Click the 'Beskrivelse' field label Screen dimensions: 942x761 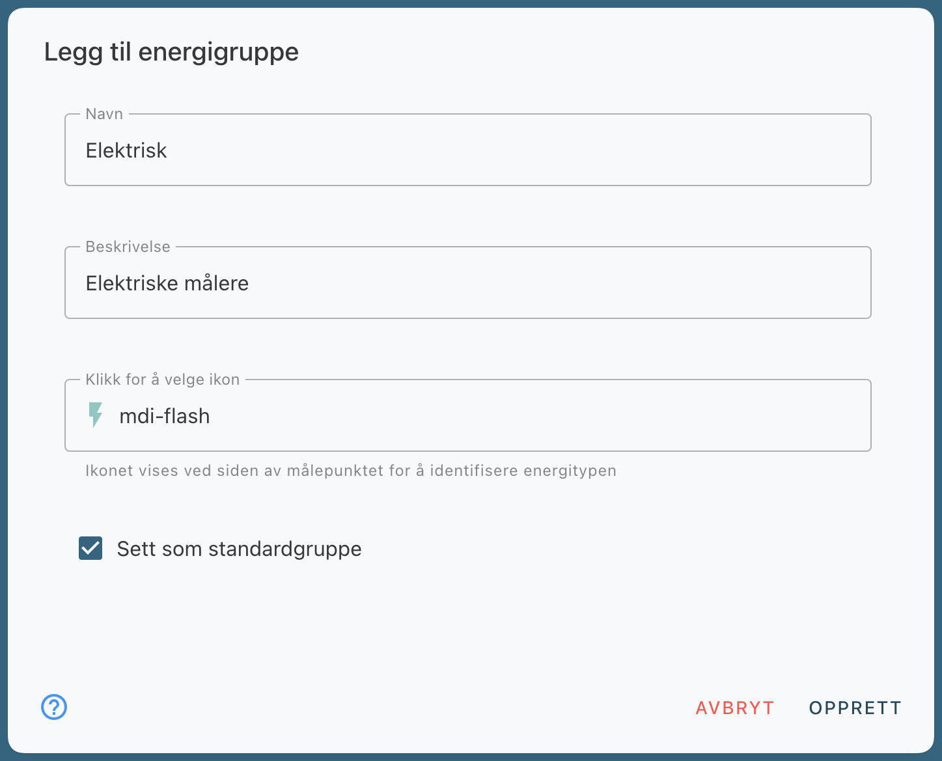click(128, 247)
